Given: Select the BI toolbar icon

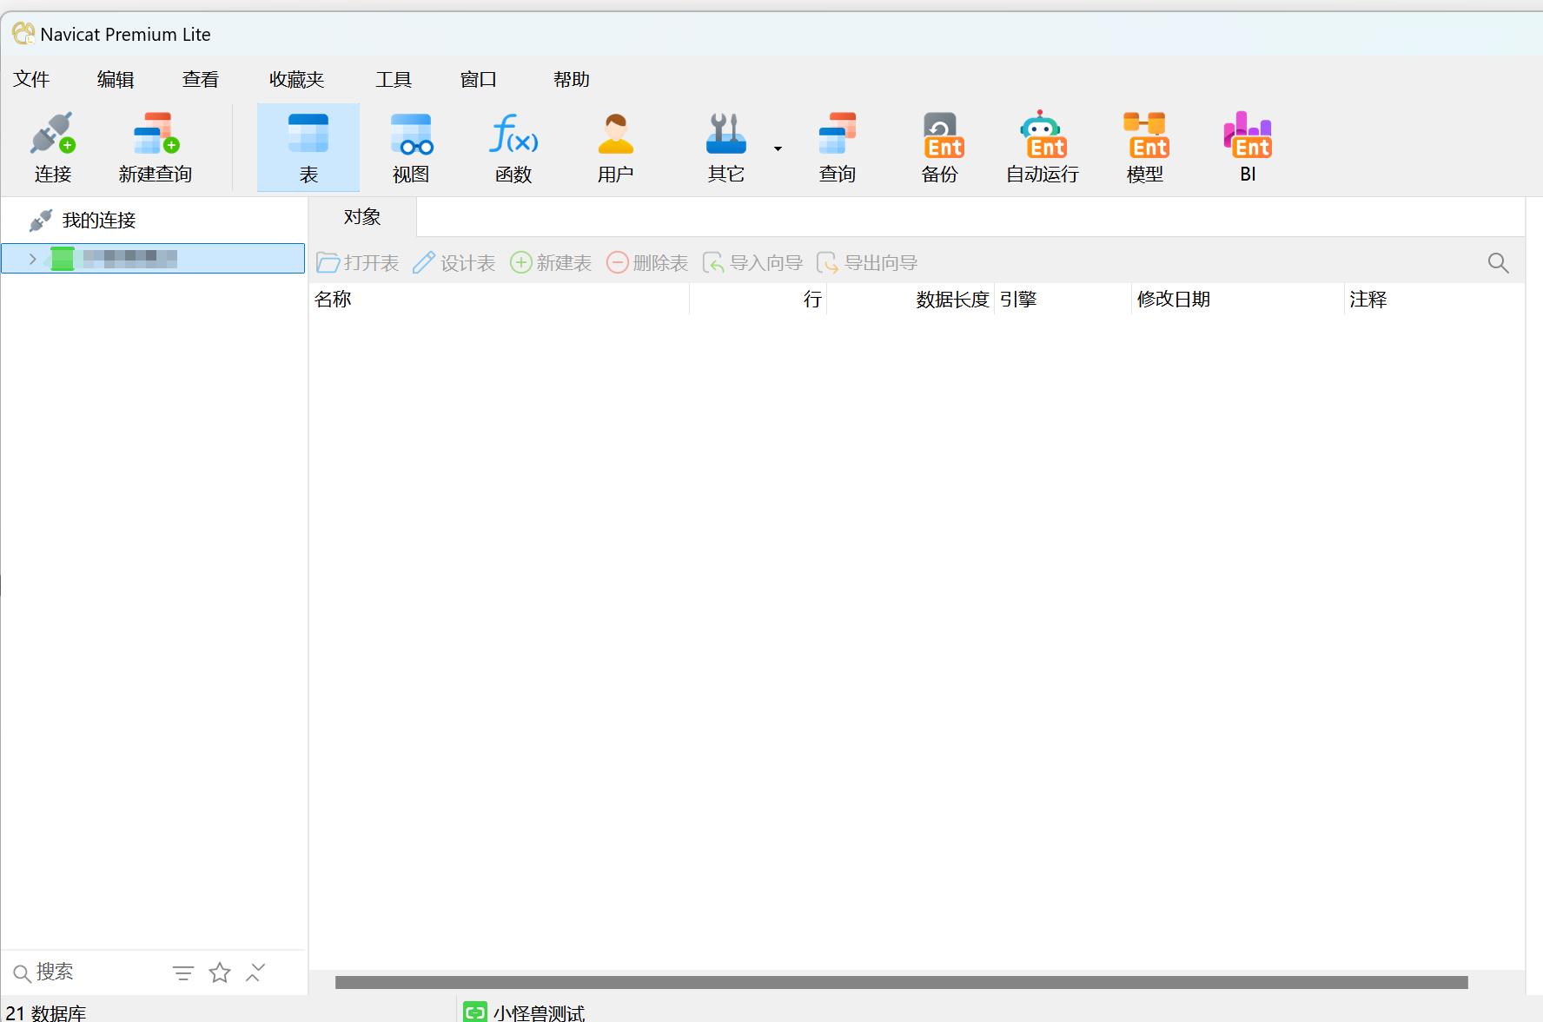Looking at the screenshot, I should (1247, 146).
